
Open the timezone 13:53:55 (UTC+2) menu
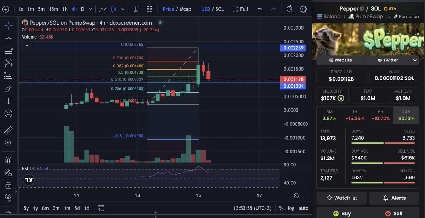[x=252, y=208]
